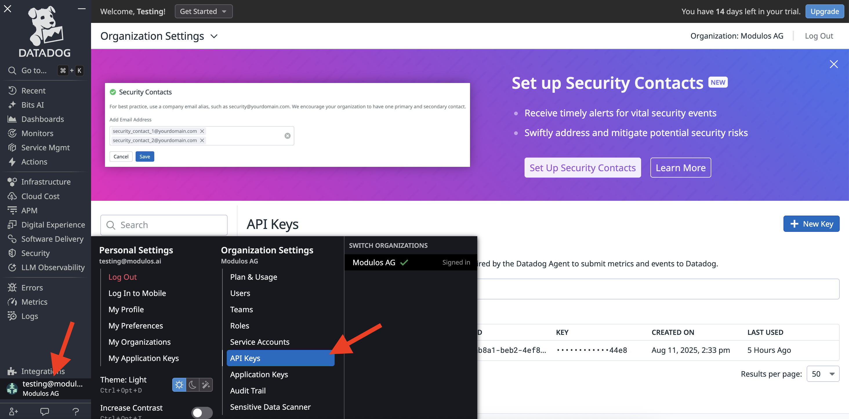Collapse sidebar with the minimize dash
Screen dimensions: 849x419
(82, 9)
